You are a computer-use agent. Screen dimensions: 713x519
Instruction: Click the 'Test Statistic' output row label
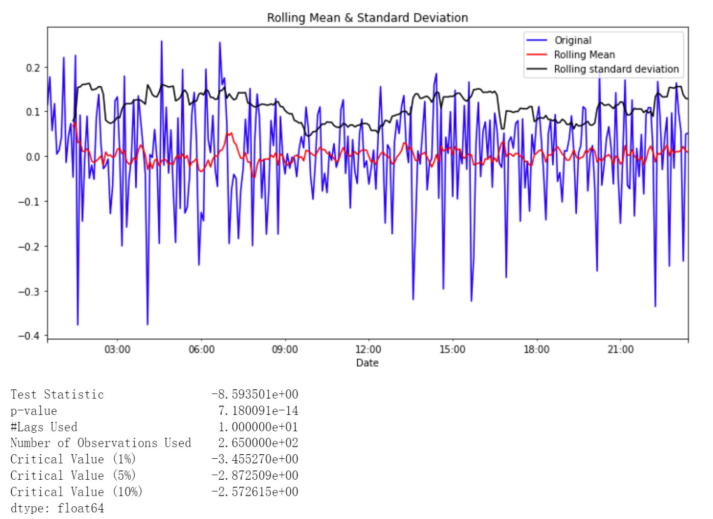coord(57,394)
